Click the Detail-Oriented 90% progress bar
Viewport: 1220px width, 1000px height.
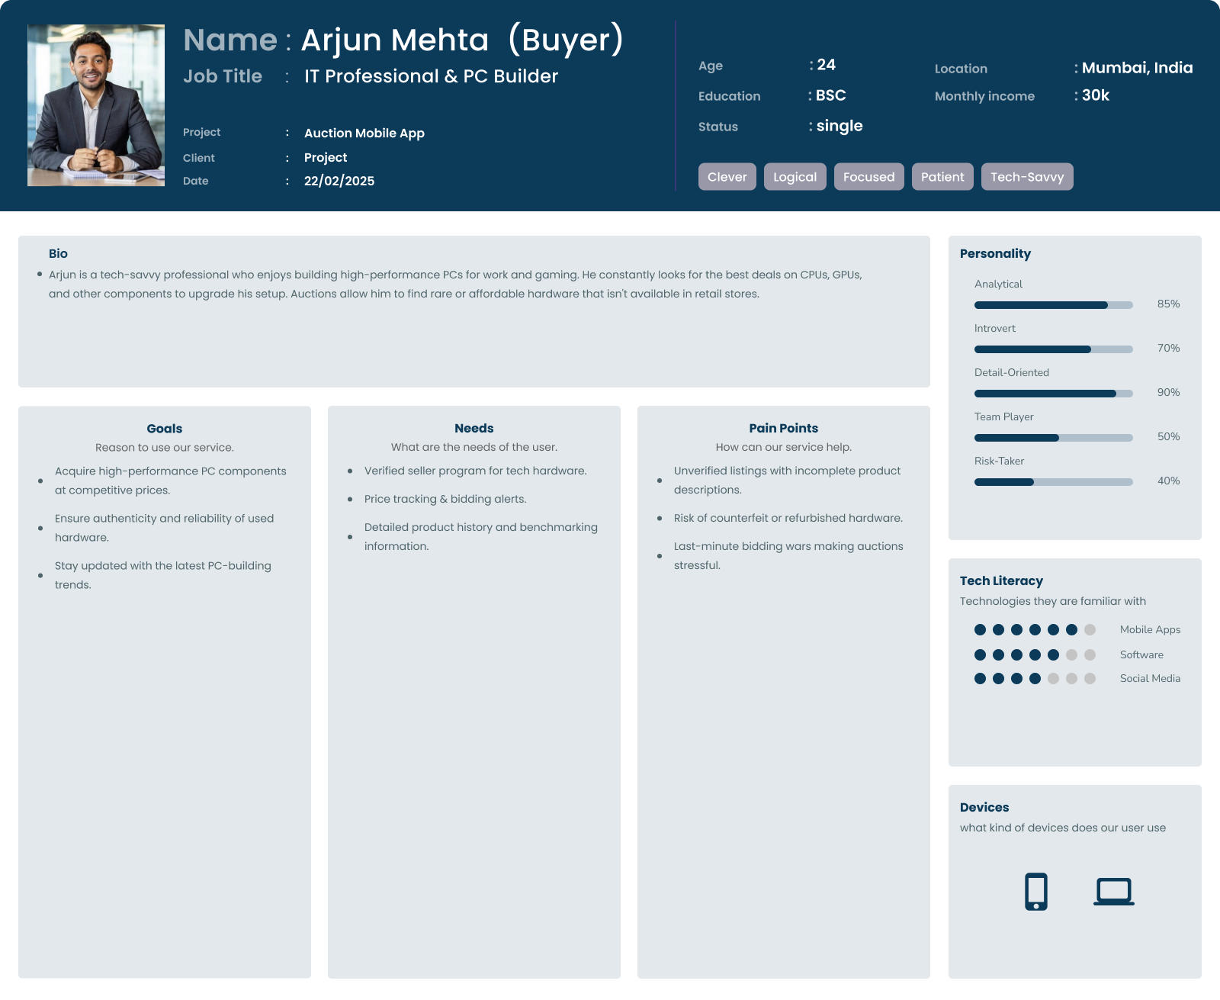tap(1054, 394)
